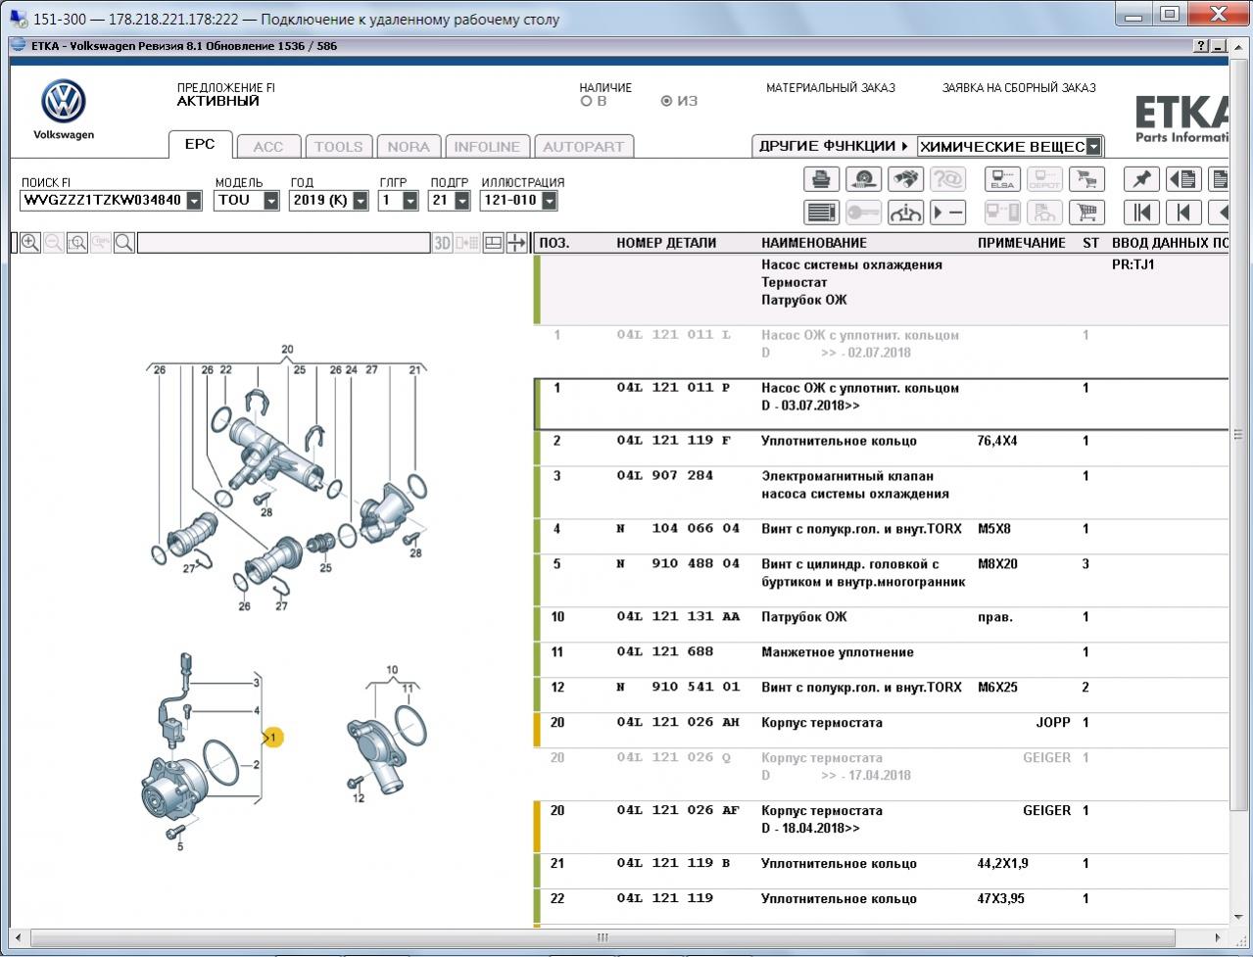The height and width of the screenshot is (957, 1253).
Task: Click hotspot 1 bubble on the illustration
Action: [273, 737]
